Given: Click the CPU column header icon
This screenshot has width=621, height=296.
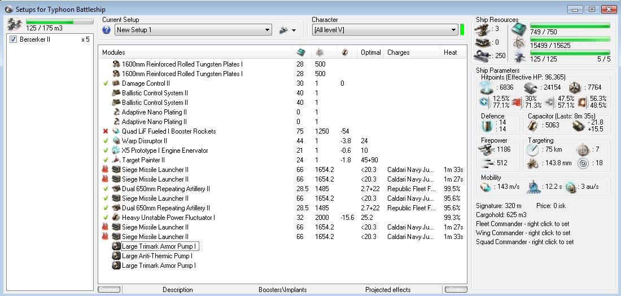Looking at the screenshot, I should coord(301,52).
